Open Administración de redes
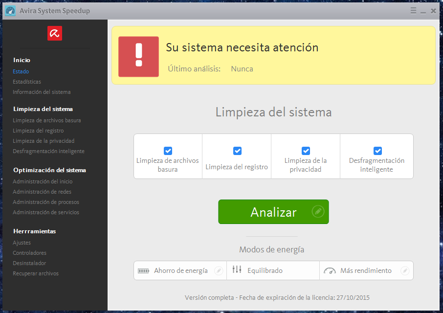Viewport: 443px width, 313px height. coord(42,192)
